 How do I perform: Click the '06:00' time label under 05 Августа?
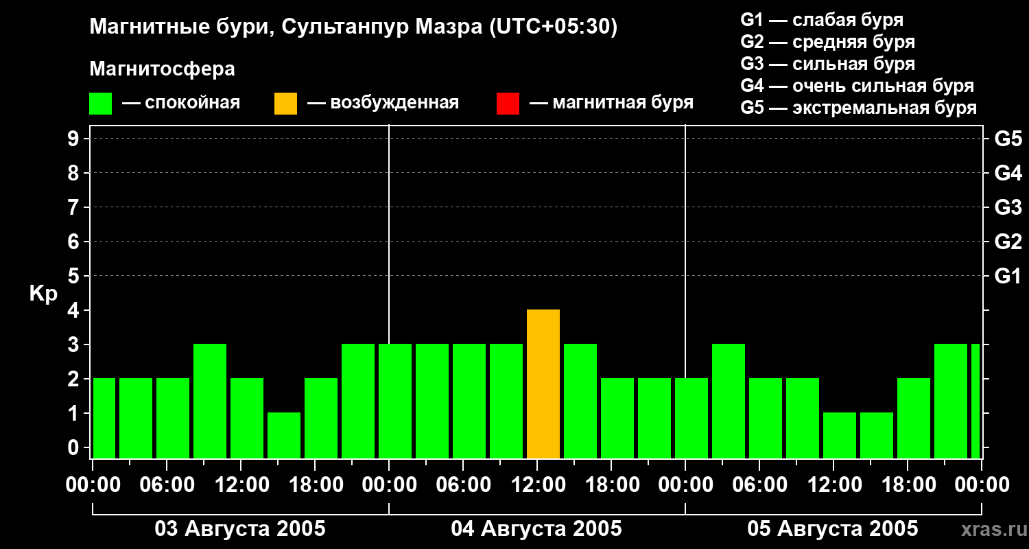(x=759, y=485)
